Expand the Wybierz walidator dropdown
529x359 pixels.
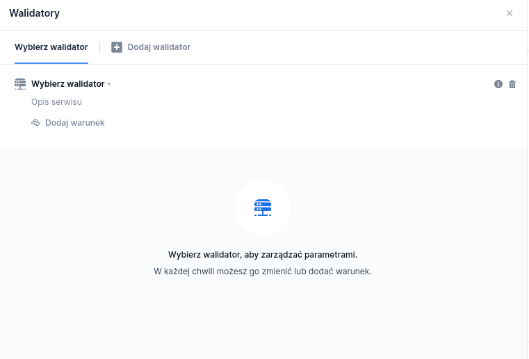pos(67,84)
